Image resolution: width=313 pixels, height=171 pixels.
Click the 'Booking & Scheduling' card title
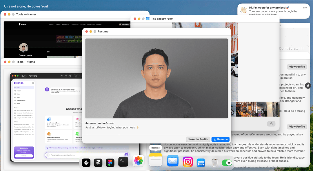[x=53, y=137]
